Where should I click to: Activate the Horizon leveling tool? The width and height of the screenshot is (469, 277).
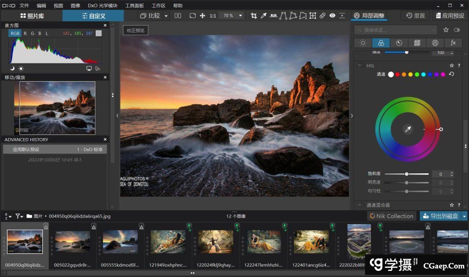[274, 16]
